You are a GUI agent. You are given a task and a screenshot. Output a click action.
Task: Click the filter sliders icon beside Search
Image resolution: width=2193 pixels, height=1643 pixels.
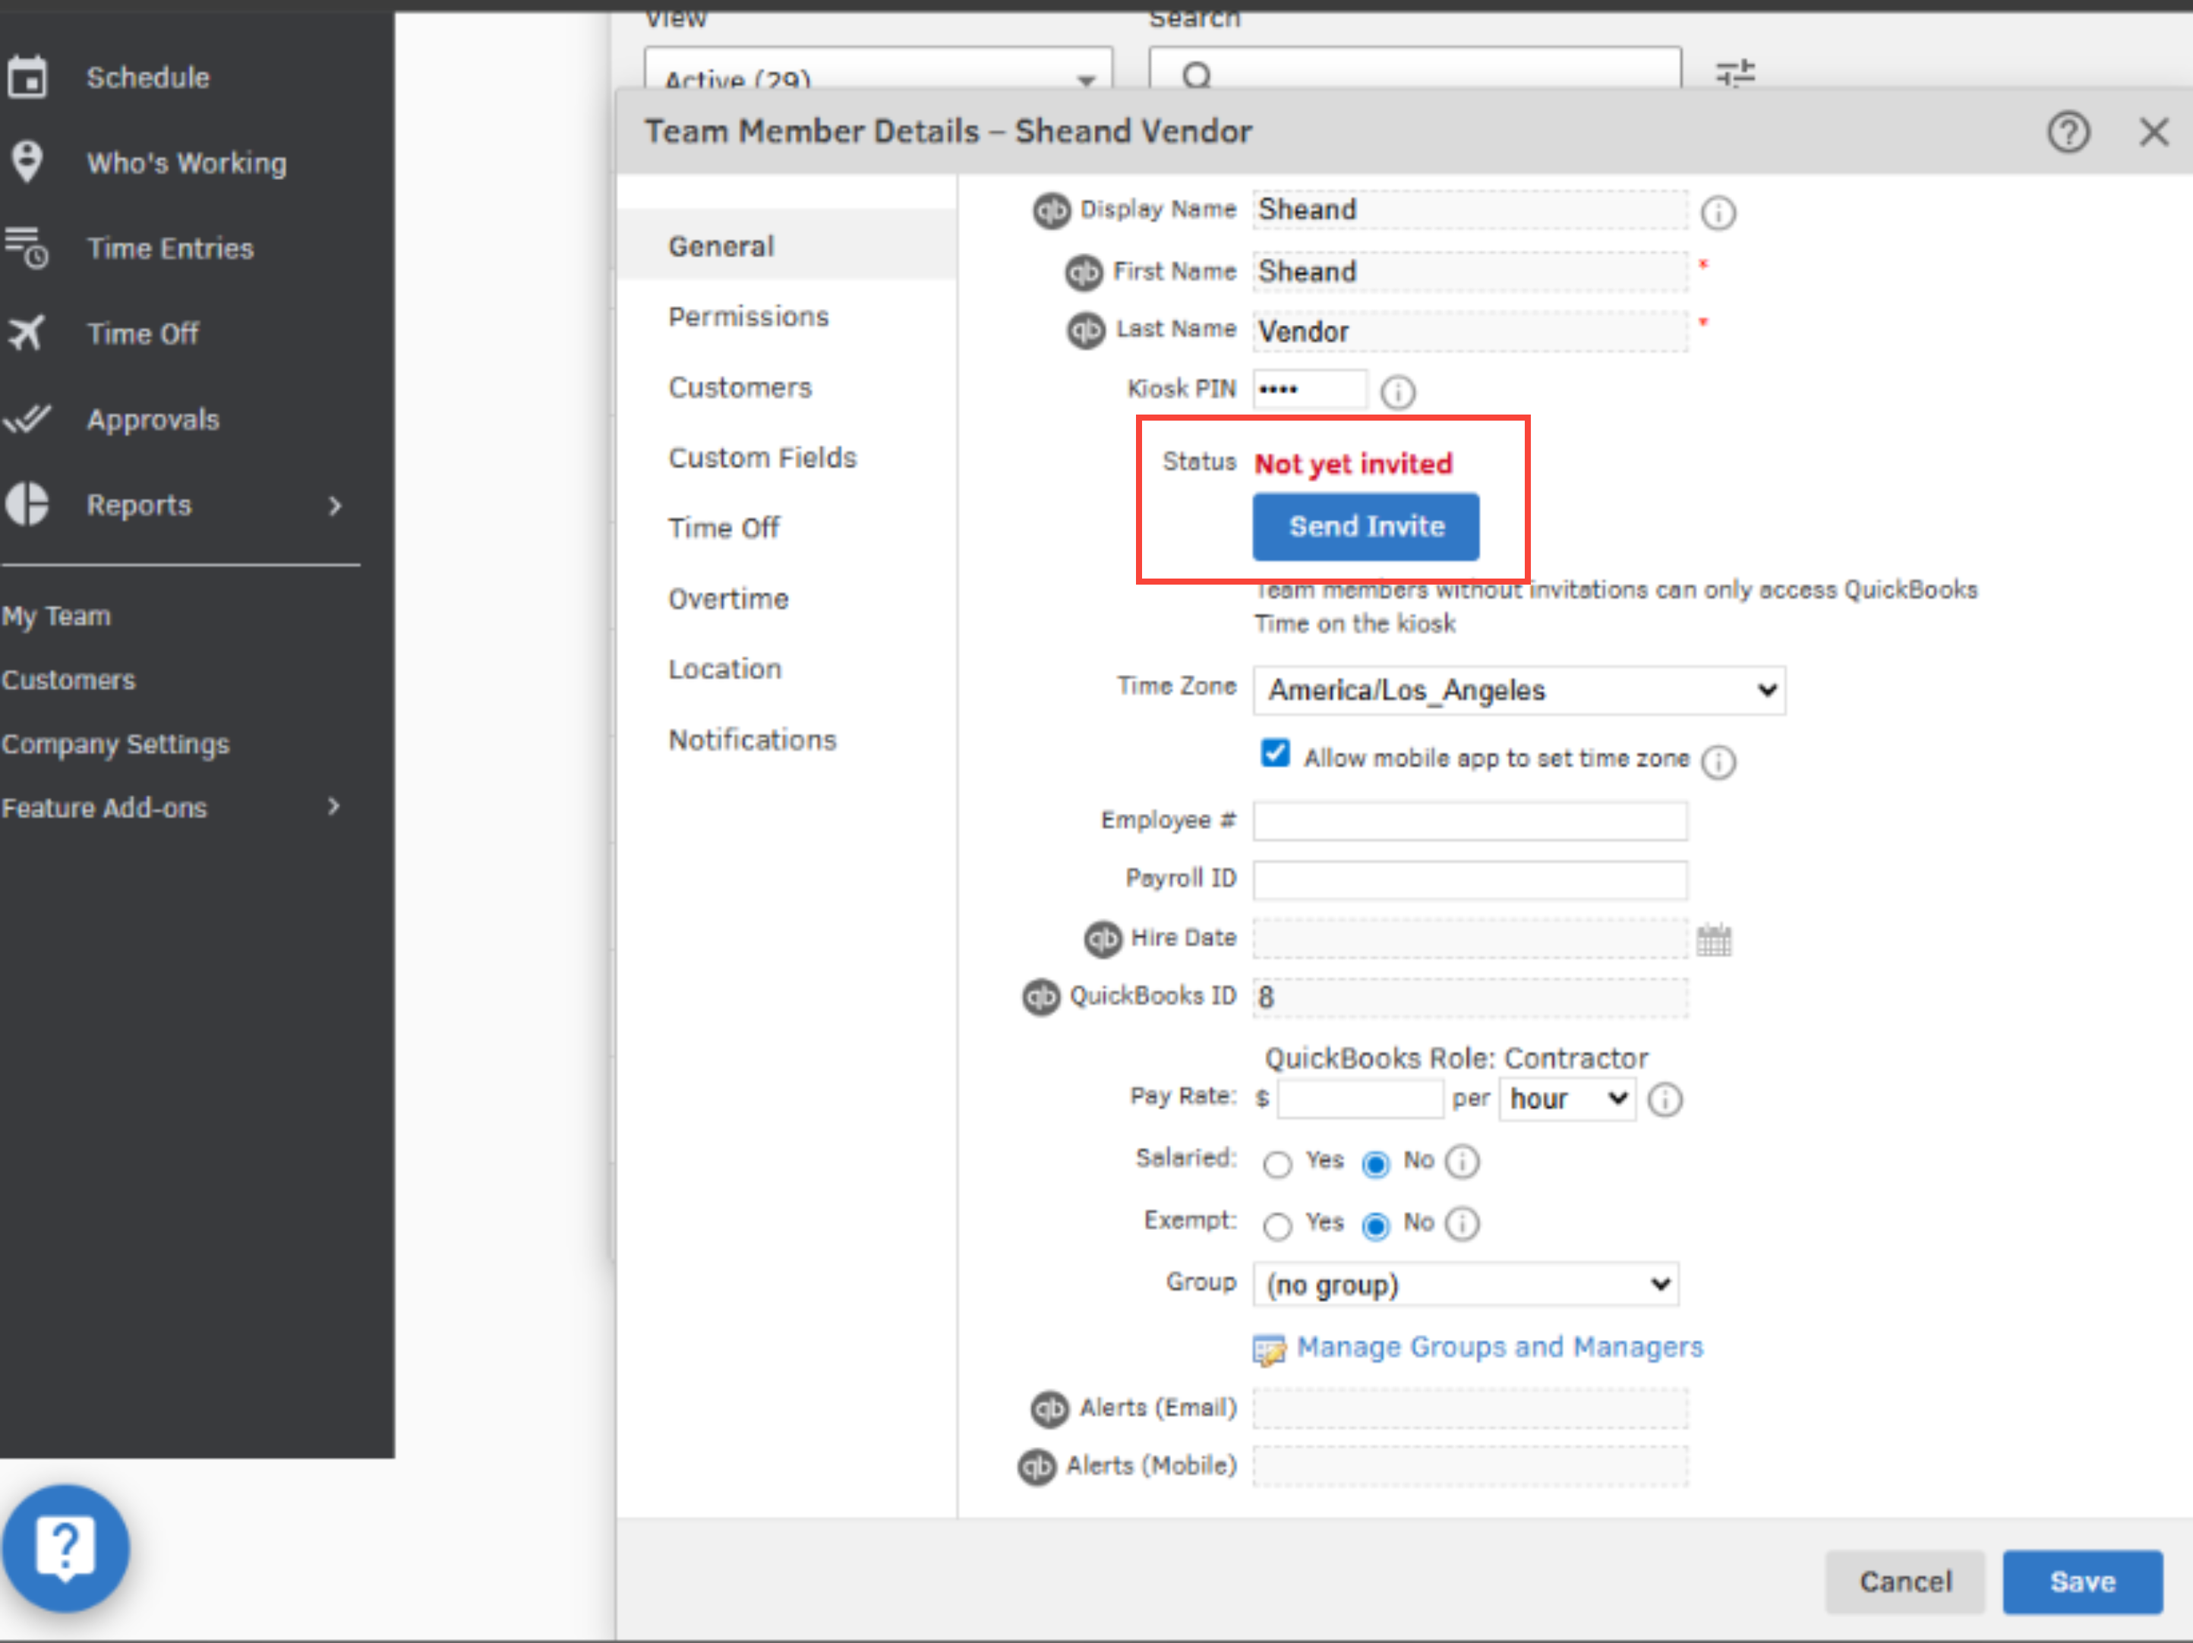click(x=1735, y=72)
